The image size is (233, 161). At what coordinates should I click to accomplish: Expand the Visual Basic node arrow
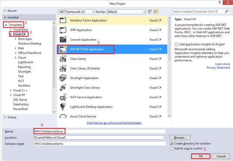(11, 30)
